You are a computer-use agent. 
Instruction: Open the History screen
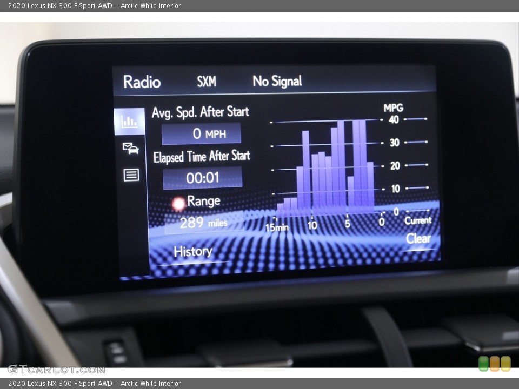[x=192, y=251]
